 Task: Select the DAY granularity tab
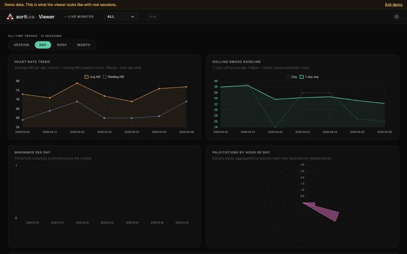(43, 45)
